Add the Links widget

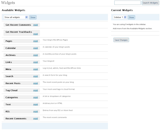(x=35, y=62)
